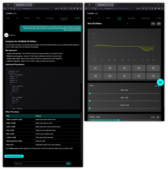Click the Luxsin AI avatar in the chat

click(6, 35)
